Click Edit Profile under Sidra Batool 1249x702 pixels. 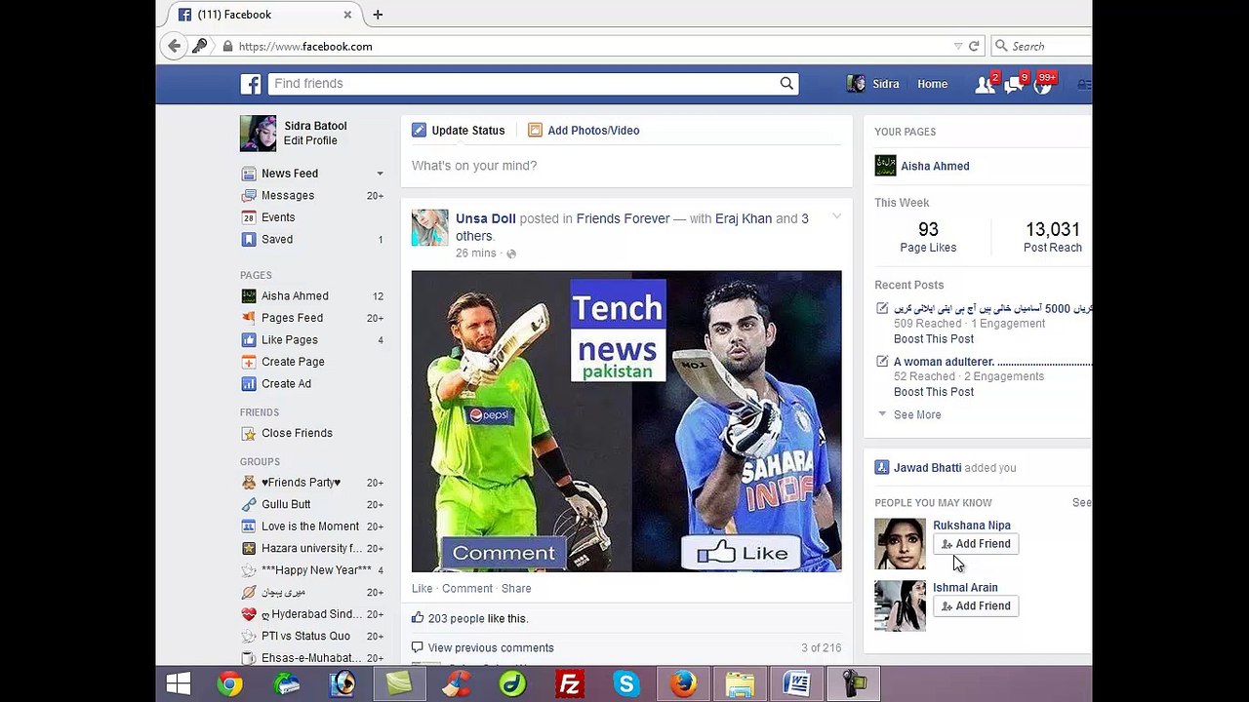click(x=310, y=141)
